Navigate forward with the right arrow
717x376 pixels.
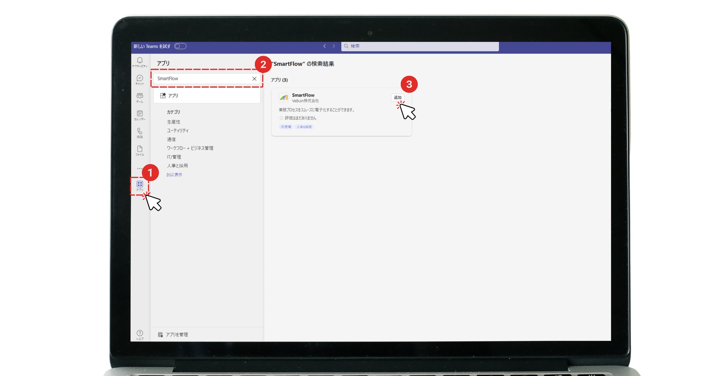(334, 46)
